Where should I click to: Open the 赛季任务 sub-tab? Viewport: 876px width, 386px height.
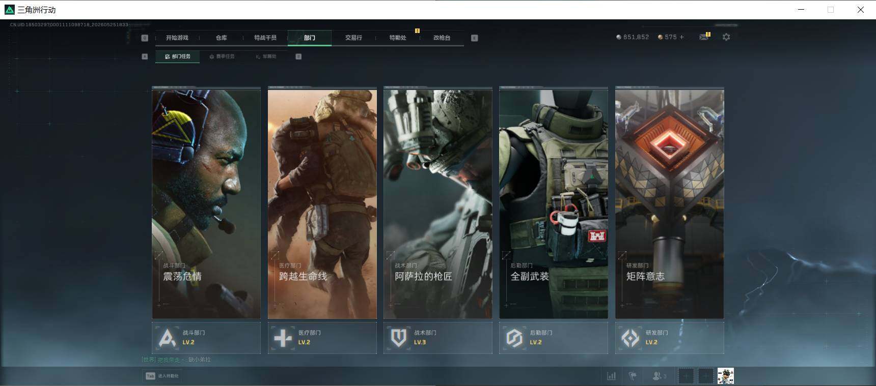pos(222,56)
